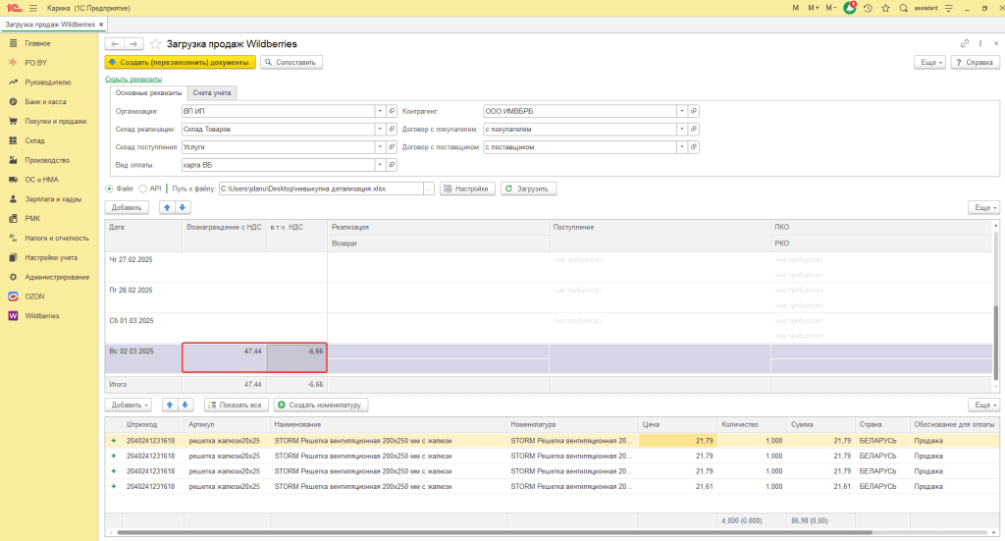Open upper table Еще menu on right
Image resolution: width=1005 pixels, height=541 pixels.
[x=983, y=208]
